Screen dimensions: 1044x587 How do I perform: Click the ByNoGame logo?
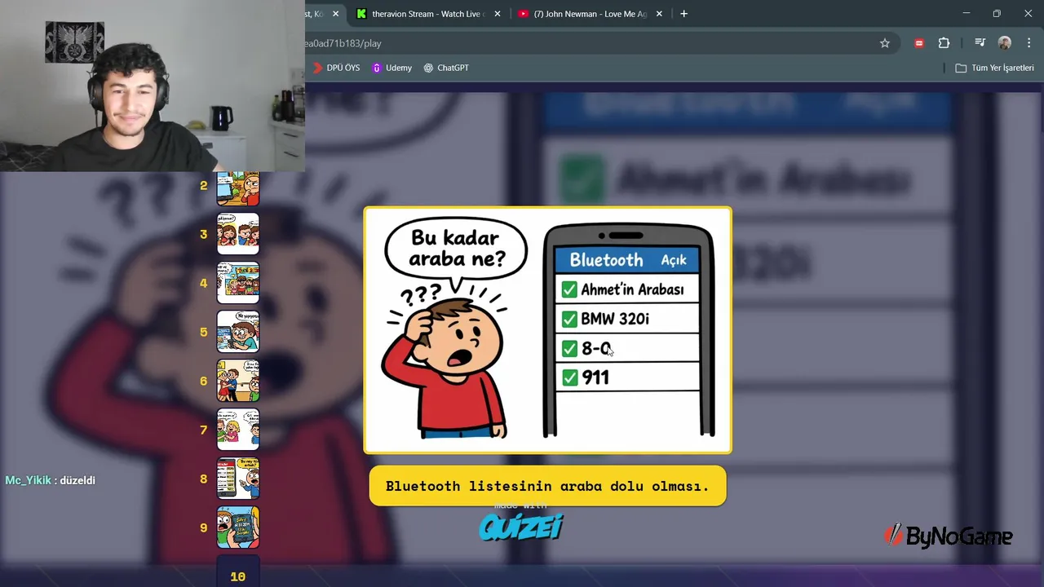coord(949,536)
